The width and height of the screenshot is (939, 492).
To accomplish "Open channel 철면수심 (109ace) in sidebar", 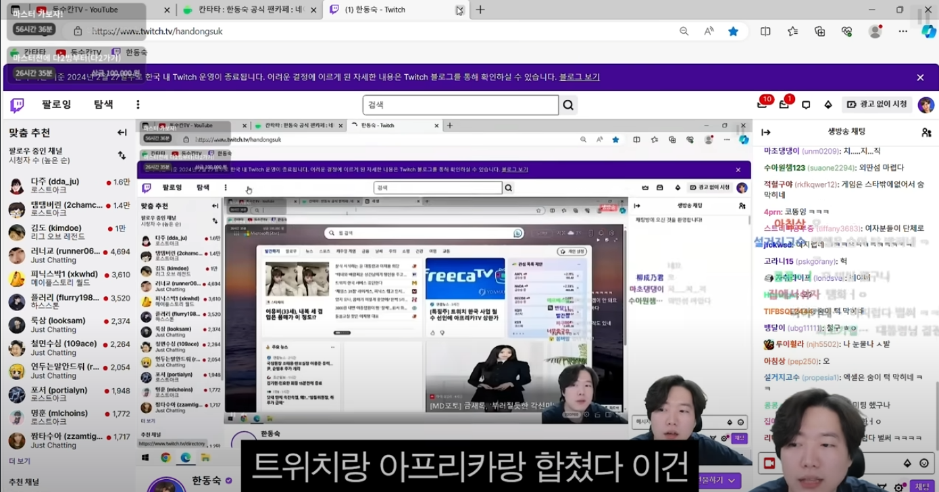I will (x=68, y=348).
